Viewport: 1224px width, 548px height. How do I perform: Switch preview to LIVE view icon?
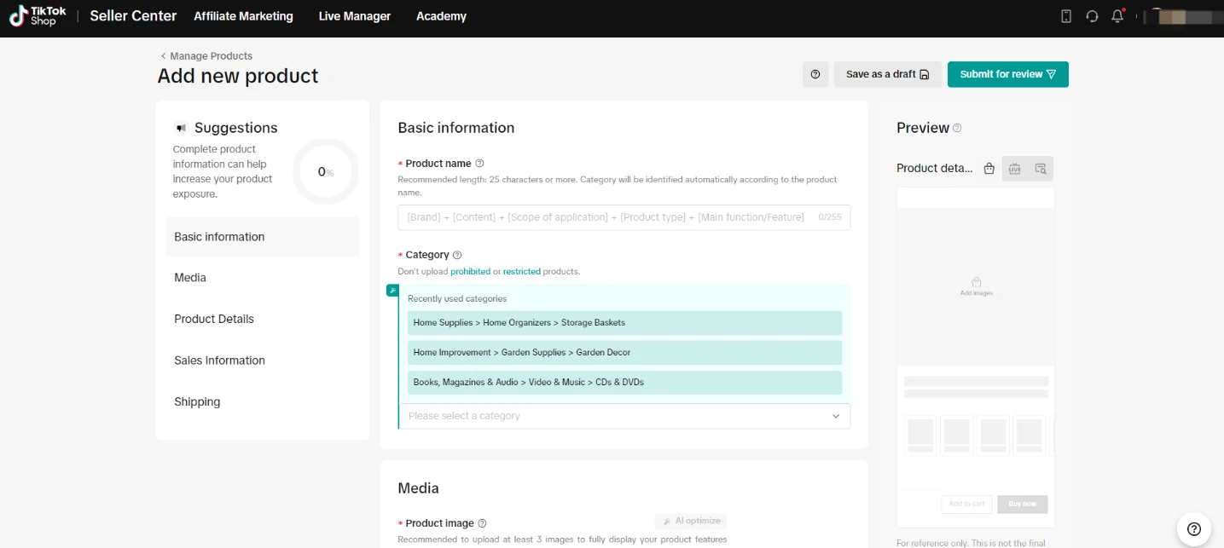coord(1015,169)
